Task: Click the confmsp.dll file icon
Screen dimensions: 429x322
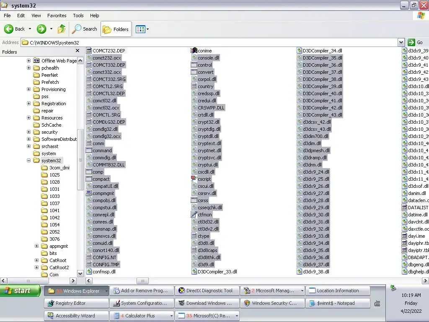Action: (x=89, y=272)
